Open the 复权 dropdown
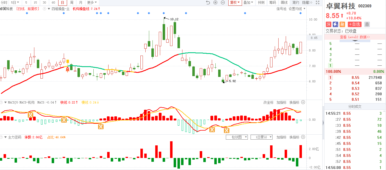Screen dimensions: 386x170 click(235, 2)
